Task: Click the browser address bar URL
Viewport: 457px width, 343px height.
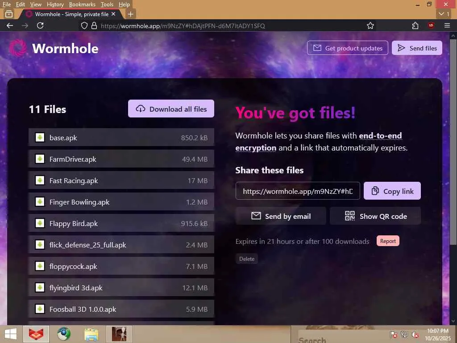Action: point(183,26)
